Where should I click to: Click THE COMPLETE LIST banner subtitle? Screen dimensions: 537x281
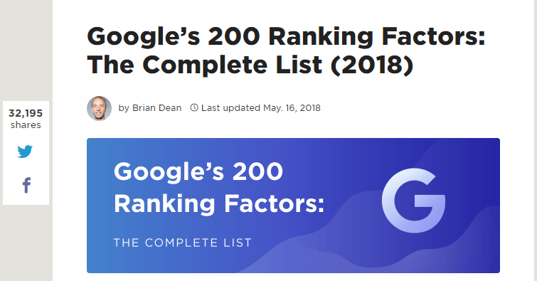(x=183, y=243)
